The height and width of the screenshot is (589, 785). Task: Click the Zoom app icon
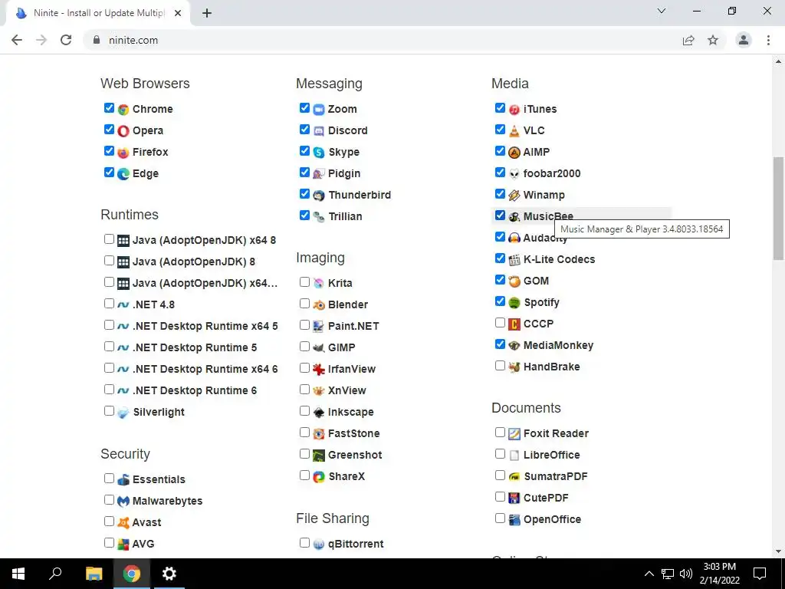[x=319, y=109]
